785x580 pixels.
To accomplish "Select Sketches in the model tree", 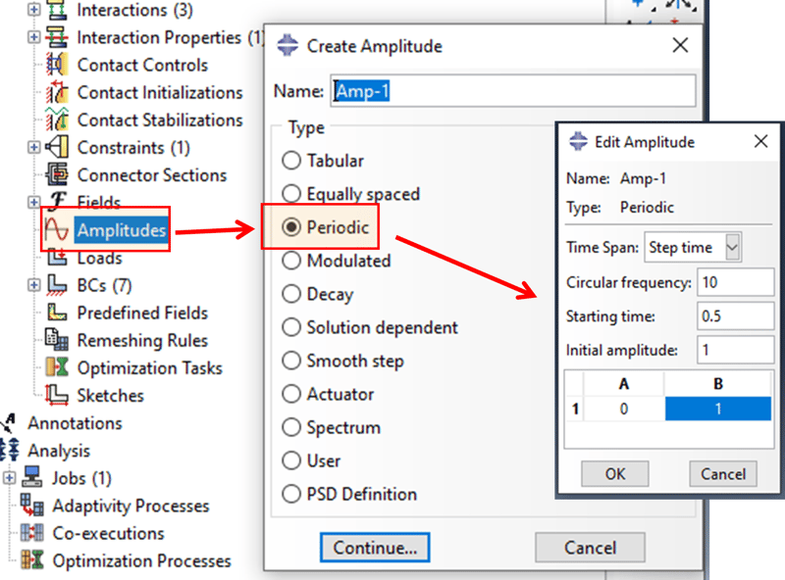I will coord(110,395).
